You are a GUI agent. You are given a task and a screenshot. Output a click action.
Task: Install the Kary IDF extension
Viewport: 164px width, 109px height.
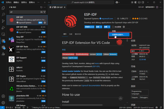point(43,42)
